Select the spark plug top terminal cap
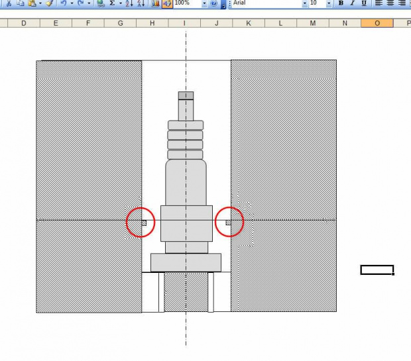The height and width of the screenshot is (361, 411). [x=186, y=95]
